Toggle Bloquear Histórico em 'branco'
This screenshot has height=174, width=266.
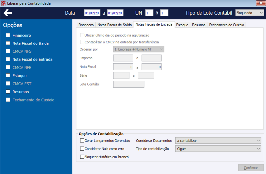click(x=82, y=157)
